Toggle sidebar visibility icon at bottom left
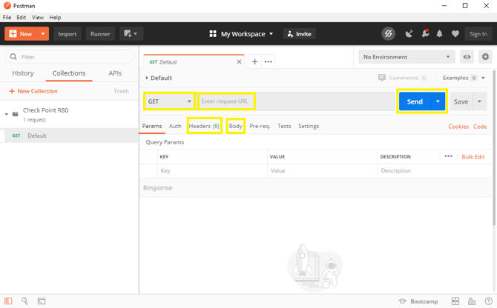Image resolution: width=497 pixels, height=308 pixels. [8, 301]
